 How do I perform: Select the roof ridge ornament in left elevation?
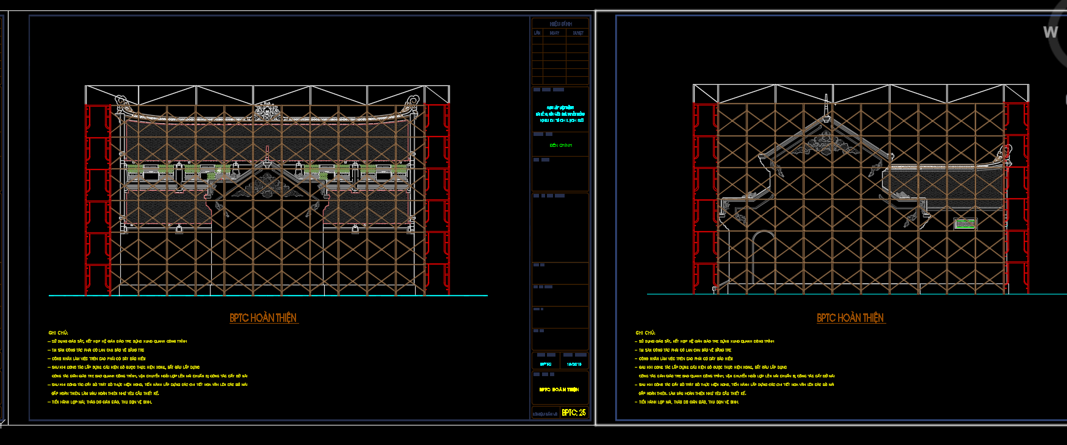coord(267,111)
